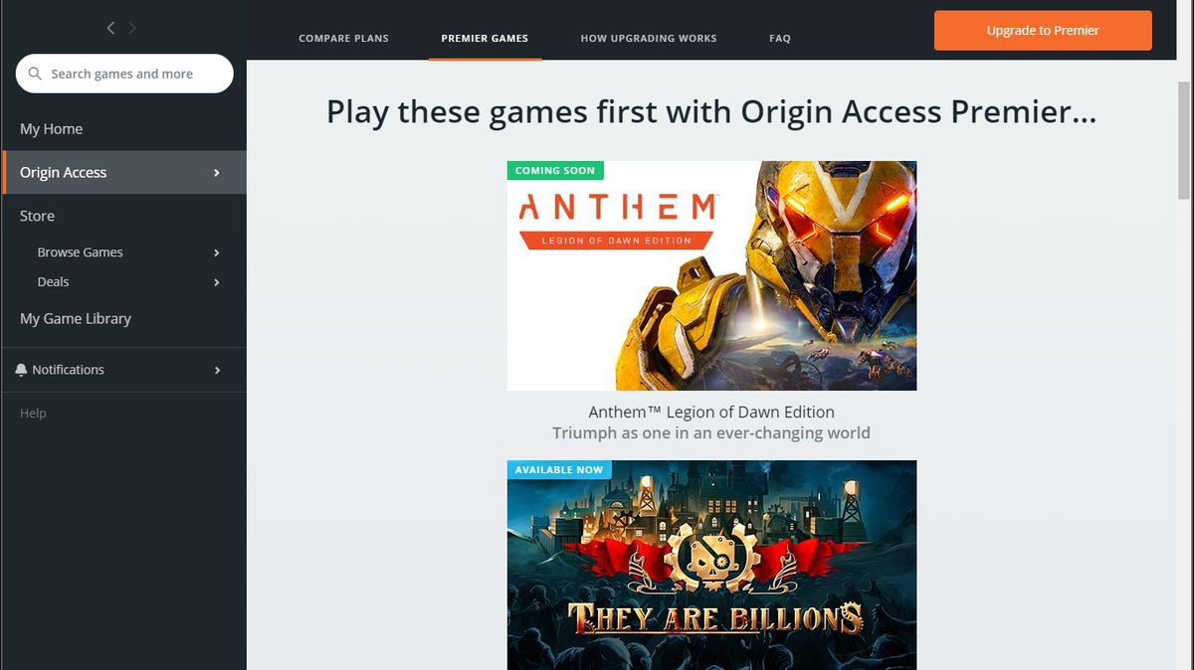Click the vertical page scrollbar thumb
The image size is (1194, 670).
click(1184, 139)
